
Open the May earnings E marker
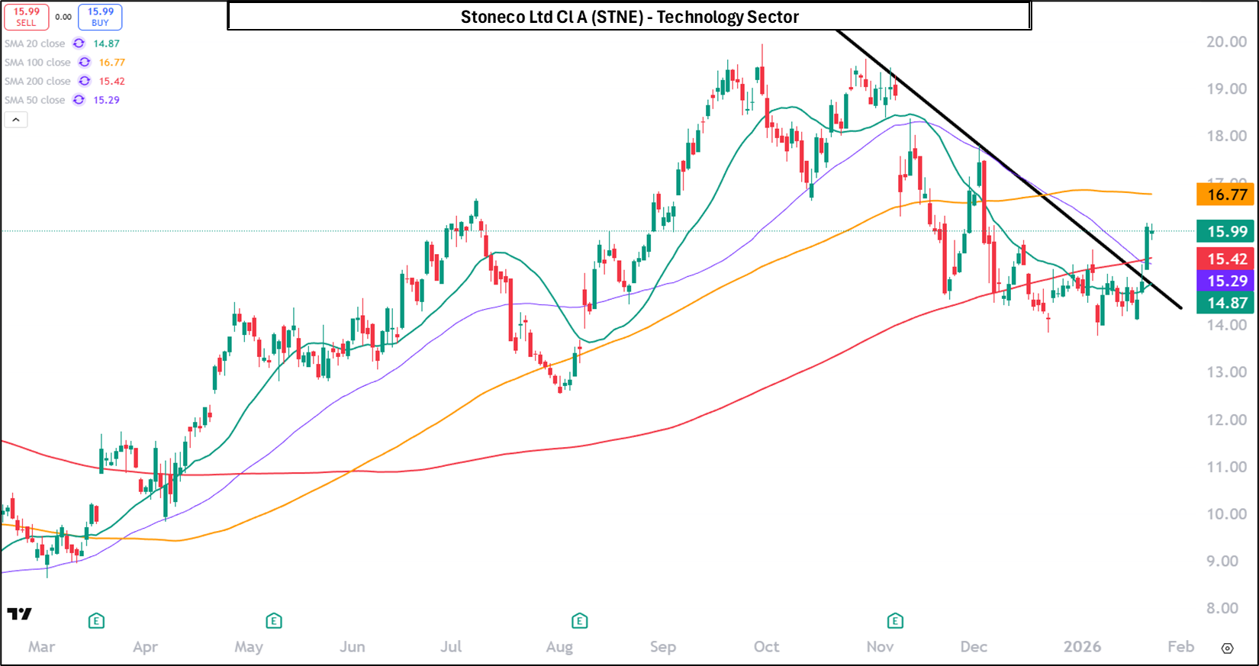274,621
